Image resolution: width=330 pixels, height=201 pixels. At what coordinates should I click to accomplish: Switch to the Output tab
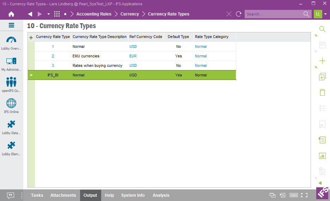point(90,195)
